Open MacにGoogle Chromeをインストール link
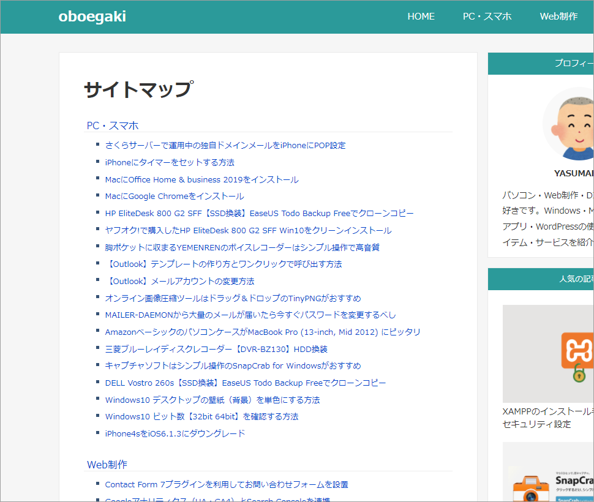Image resolution: width=594 pixels, height=502 pixels. 175,196
